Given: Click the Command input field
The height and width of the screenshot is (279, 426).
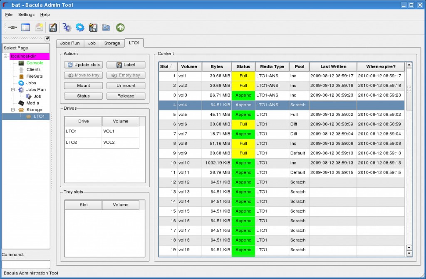Looking at the screenshot, I should point(26,264).
